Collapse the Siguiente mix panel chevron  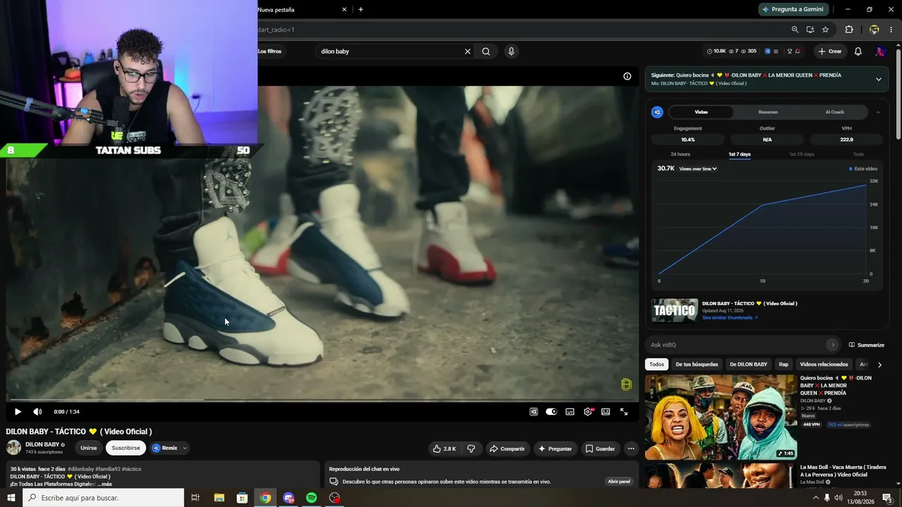[x=878, y=79]
